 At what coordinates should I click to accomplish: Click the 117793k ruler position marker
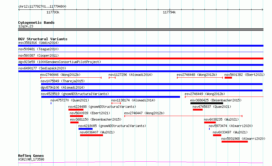click(53, 12)
